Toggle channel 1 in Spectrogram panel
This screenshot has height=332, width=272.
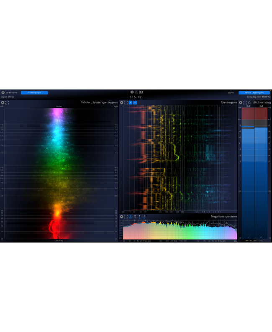coord(131,102)
